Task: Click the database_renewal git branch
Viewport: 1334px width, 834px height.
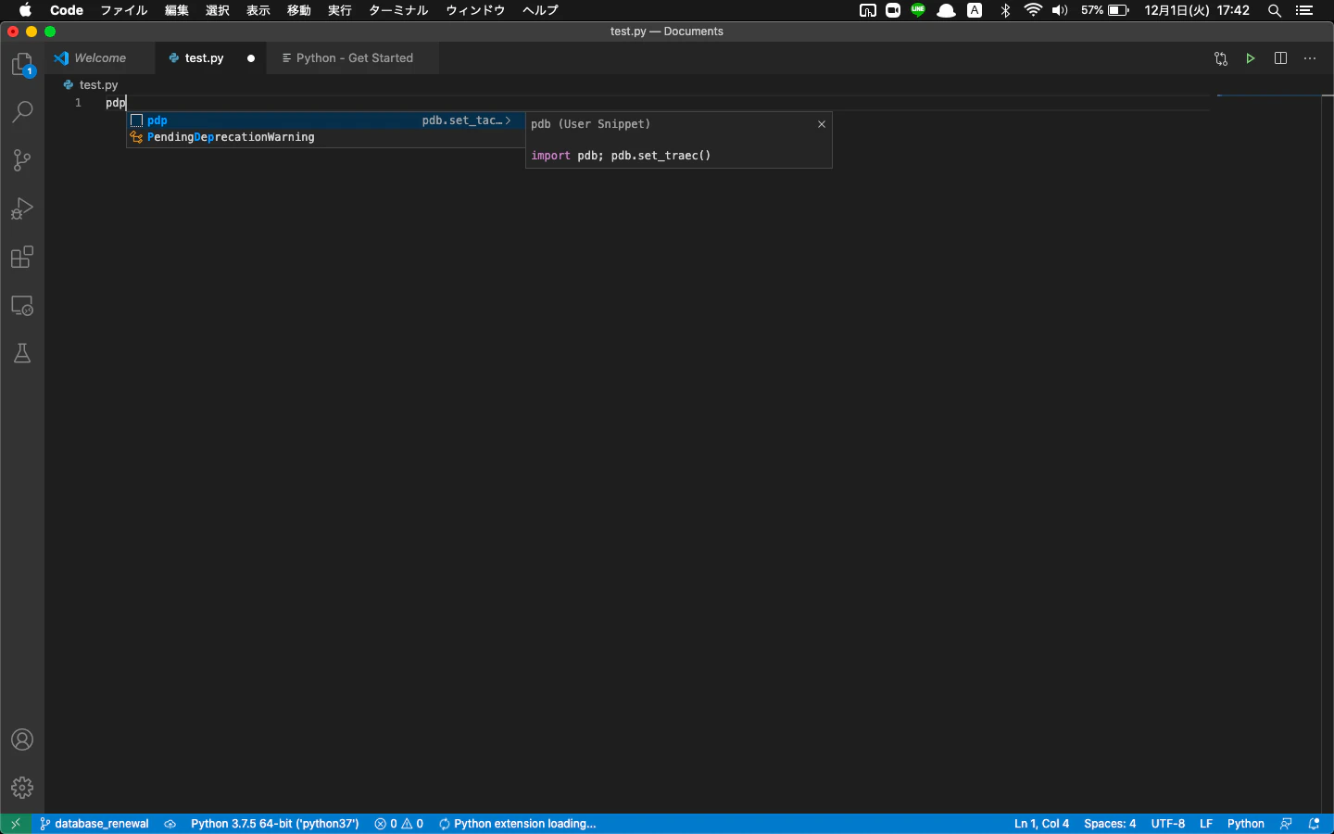Action: (94, 824)
